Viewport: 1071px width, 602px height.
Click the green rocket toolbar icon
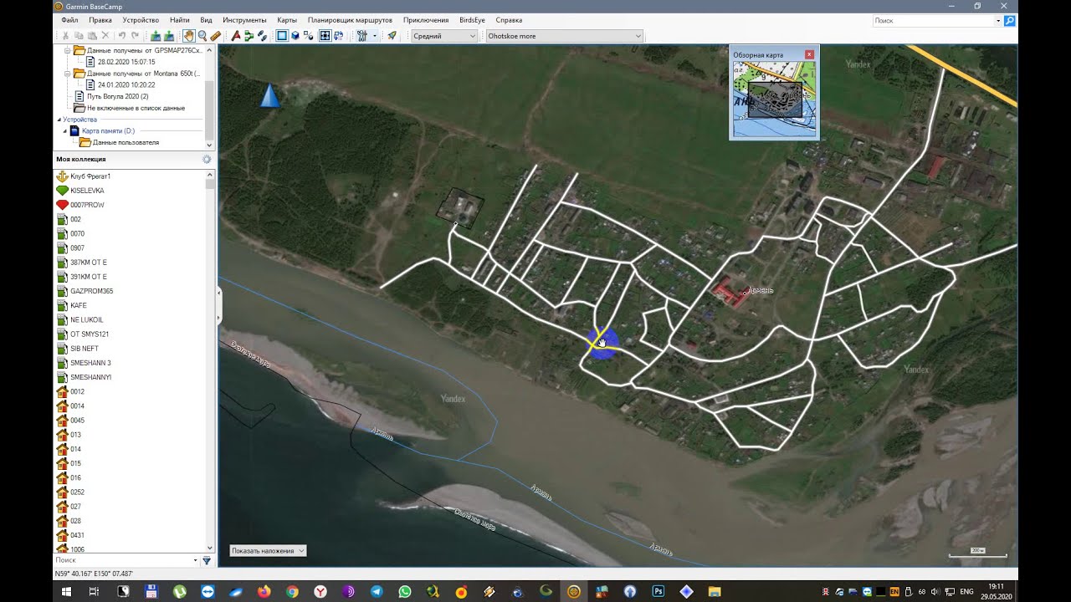coord(392,36)
